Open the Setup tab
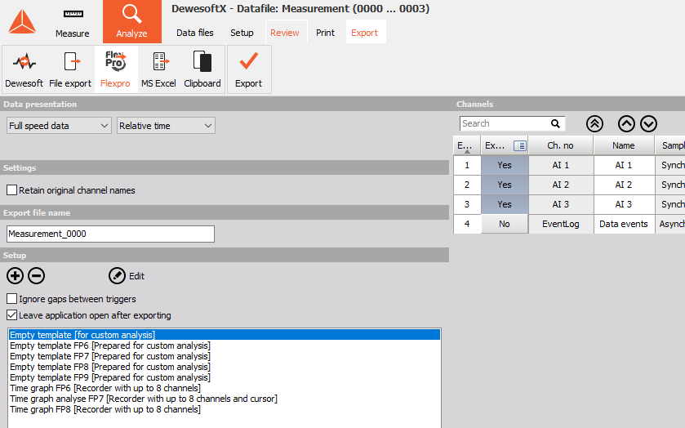Screen dimensions: 685x428 (242, 33)
